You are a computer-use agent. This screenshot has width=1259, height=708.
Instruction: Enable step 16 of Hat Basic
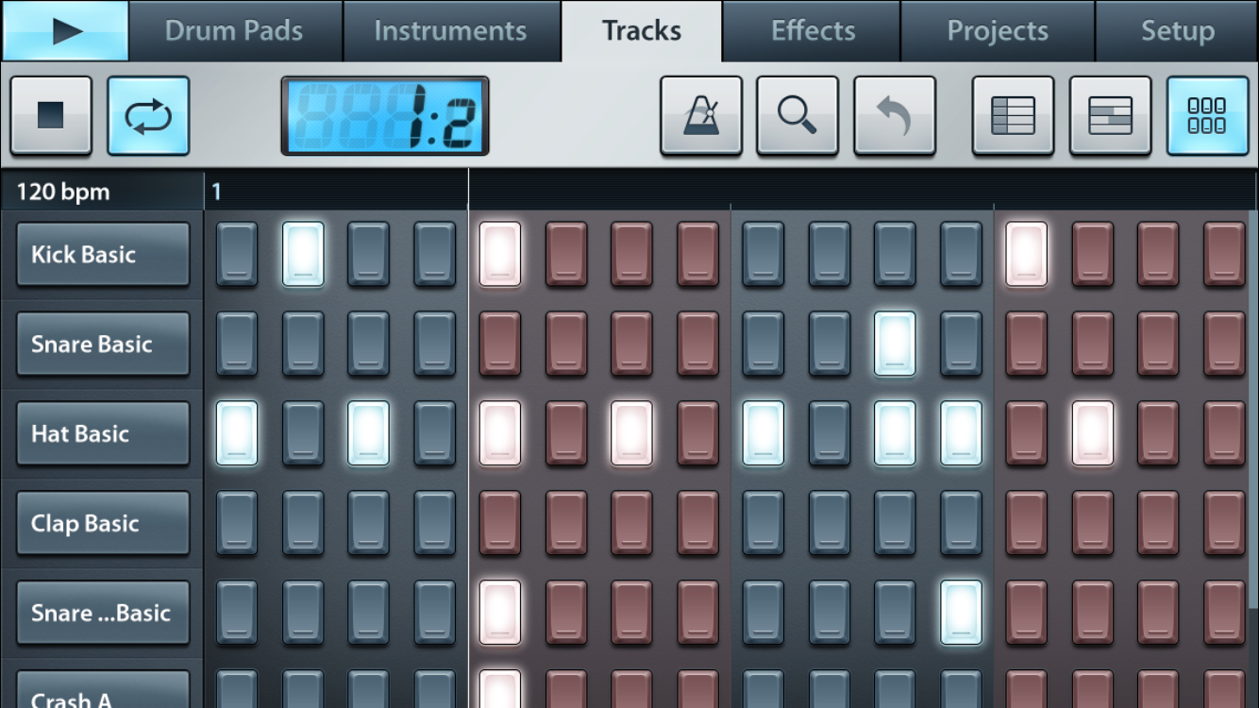[1225, 433]
